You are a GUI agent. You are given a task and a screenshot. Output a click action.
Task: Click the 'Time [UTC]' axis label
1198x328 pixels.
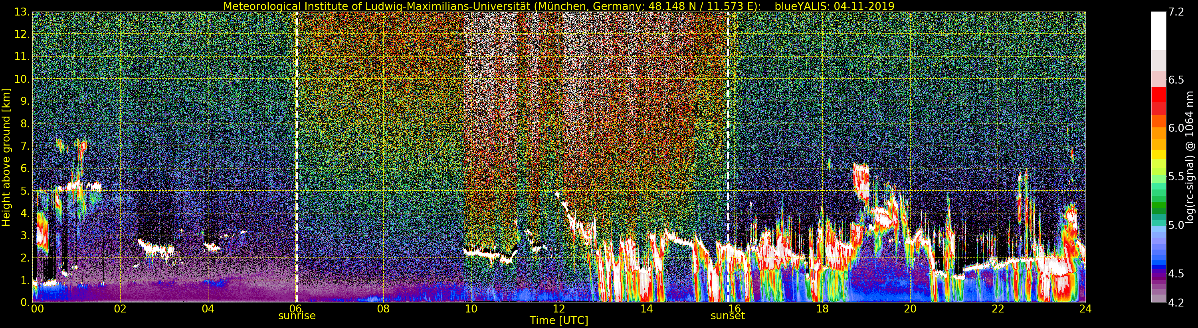(x=559, y=320)
